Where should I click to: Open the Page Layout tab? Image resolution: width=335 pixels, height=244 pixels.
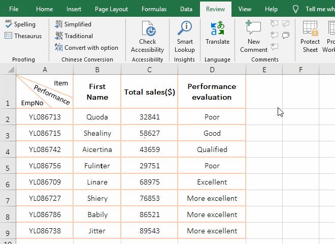[111, 9]
